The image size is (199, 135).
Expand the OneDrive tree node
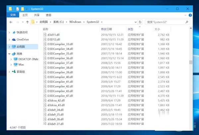(9, 39)
